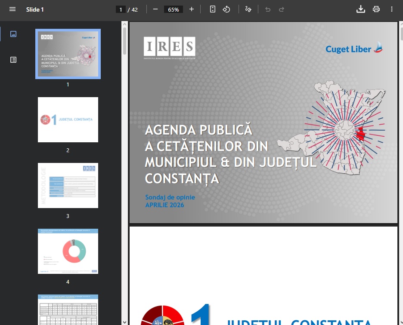Click the fit to page icon
Viewport: 403px width, 325px height.
[212, 9]
